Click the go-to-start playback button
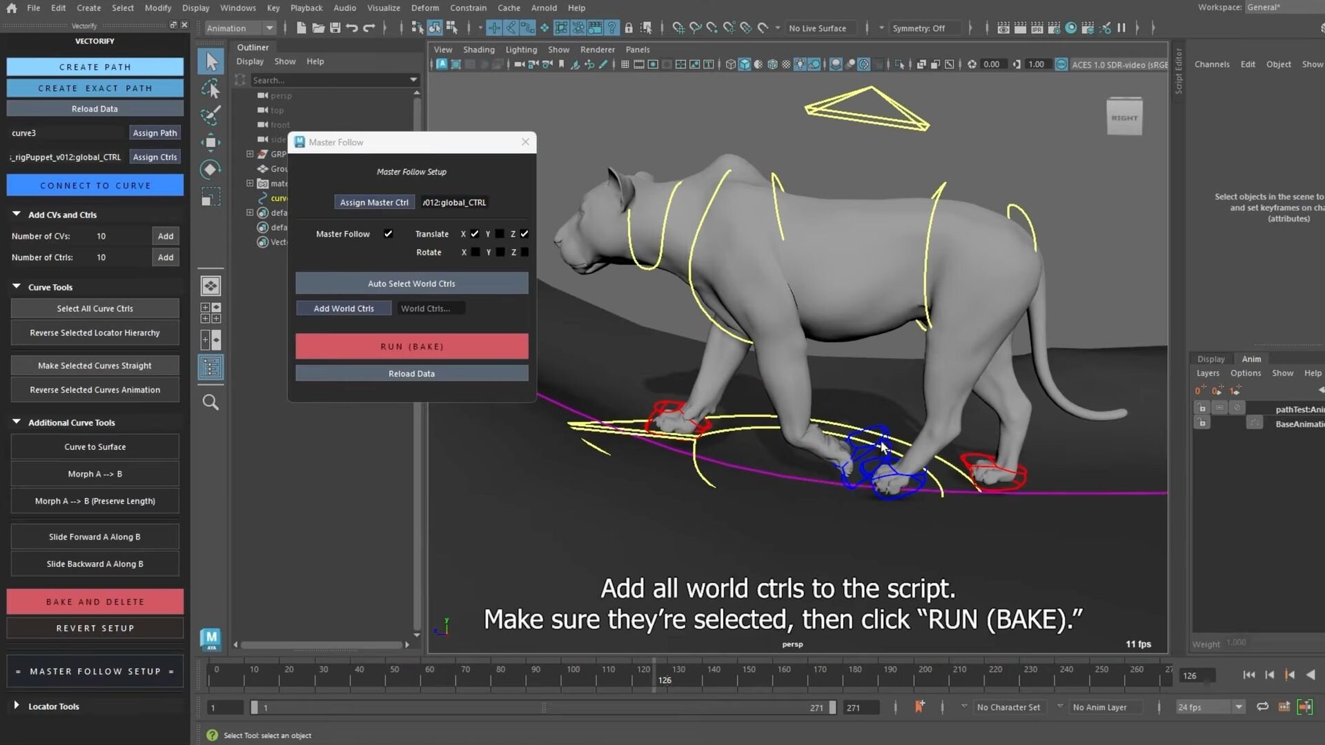Viewport: 1325px width, 745px height. (x=1248, y=675)
